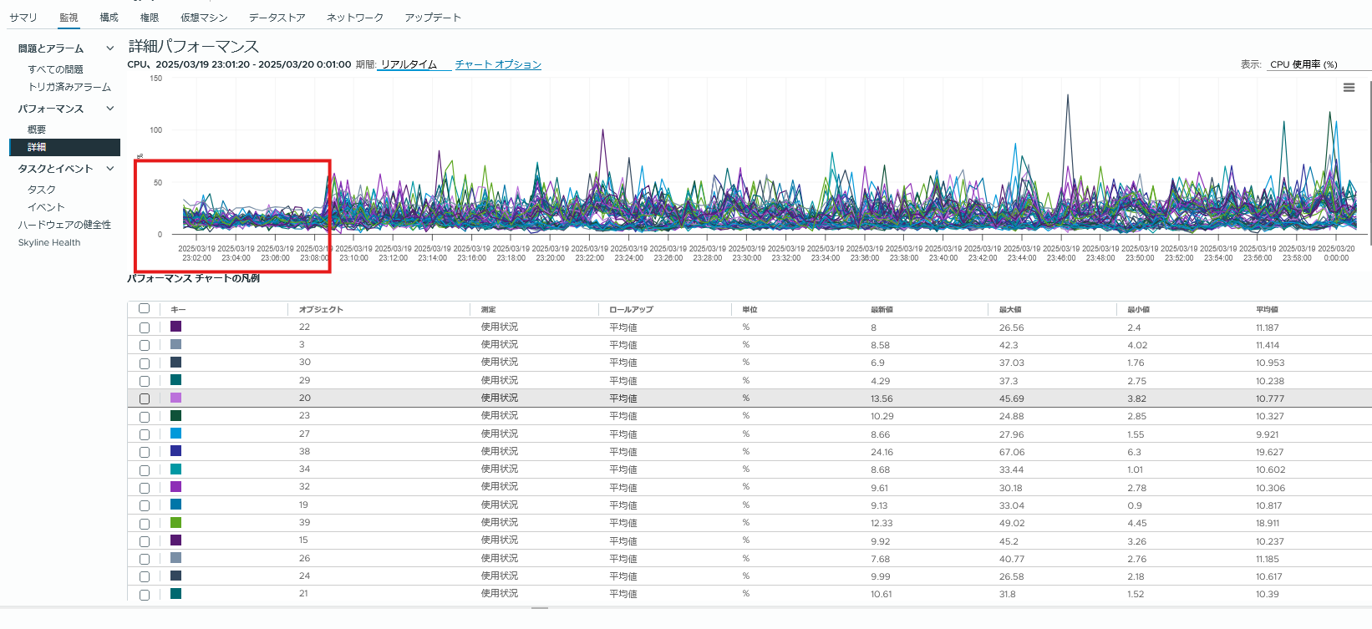
Task: Check the checkbox for object 3
Action: click(x=145, y=345)
